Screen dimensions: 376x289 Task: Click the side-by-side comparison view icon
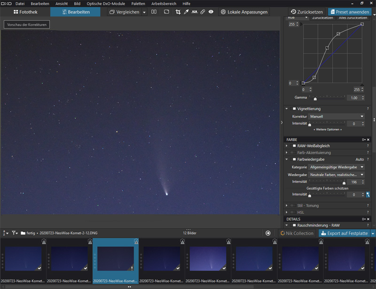click(154, 12)
